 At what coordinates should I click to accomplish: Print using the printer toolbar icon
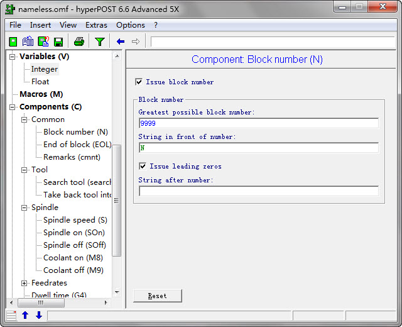[x=79, y=42]
